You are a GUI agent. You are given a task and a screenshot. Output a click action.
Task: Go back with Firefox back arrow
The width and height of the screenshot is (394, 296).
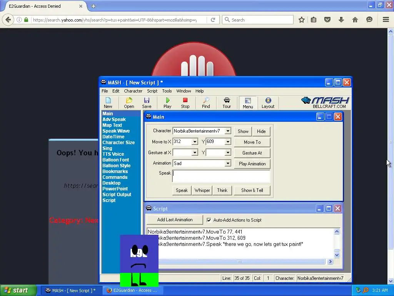[x=8, y=20]
